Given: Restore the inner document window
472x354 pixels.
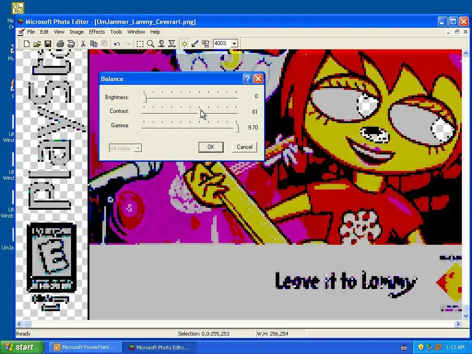Looking at the screenshot, I should (x=457, y=32).
